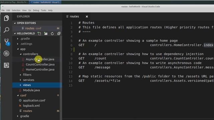Click Java icon beside Module.java
Image resolution: width=214 pixels, height=120 pixels.
coord(20,90)
